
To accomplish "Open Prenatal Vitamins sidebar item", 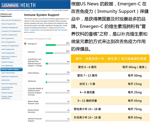I will pyautogui.click(x=11, y=93).
